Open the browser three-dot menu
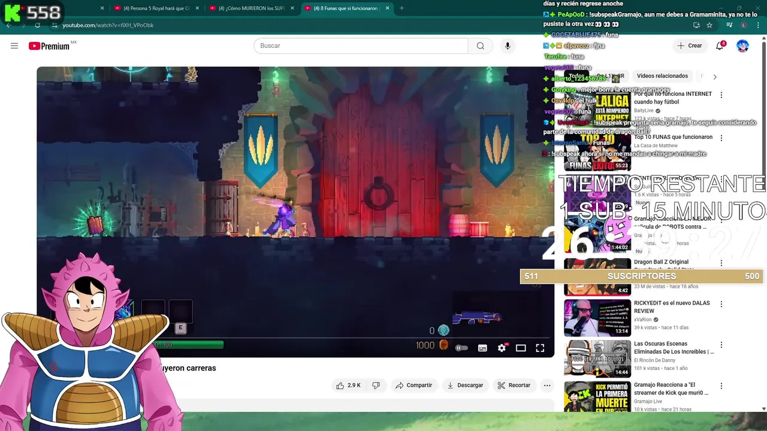 (759, 25)
